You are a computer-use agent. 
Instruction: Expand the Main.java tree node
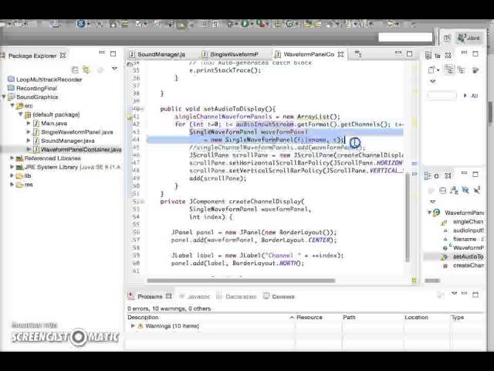click(x=29, y=124)
